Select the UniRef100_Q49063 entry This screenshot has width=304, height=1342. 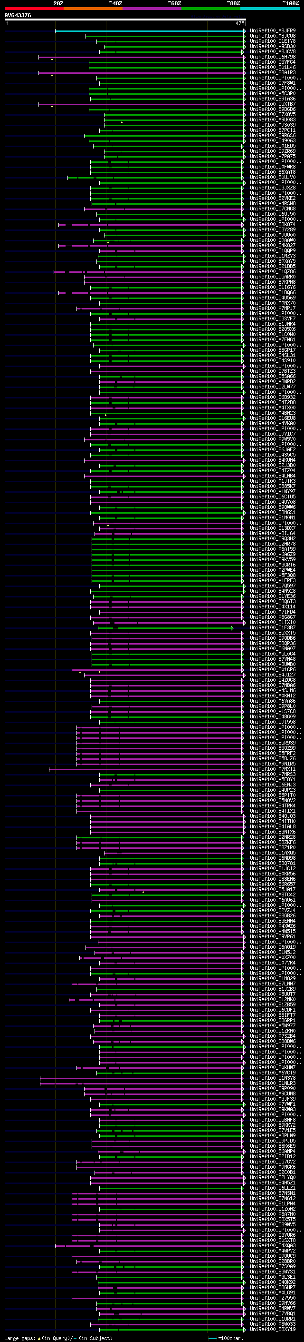[273, 140]
